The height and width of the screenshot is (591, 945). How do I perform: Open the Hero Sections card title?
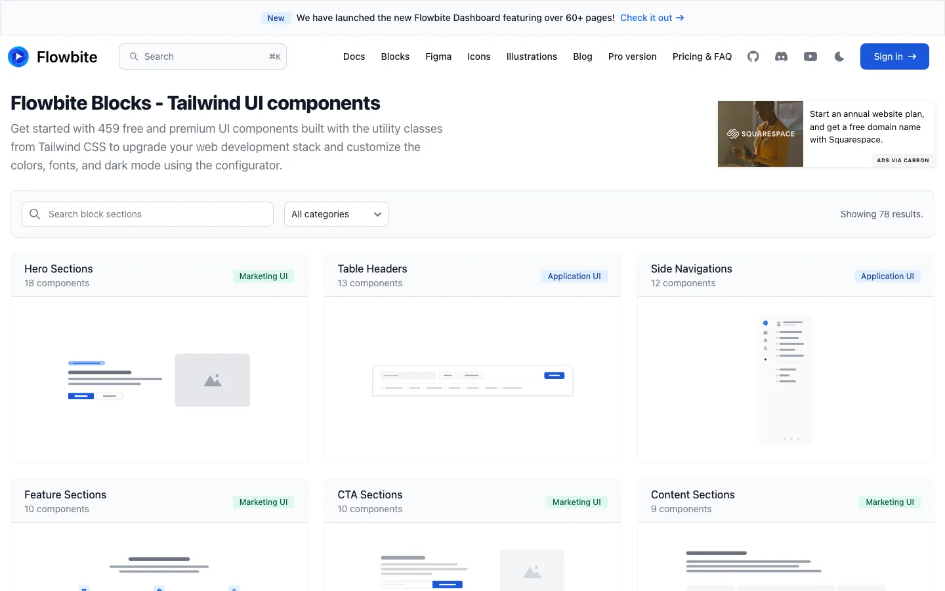pos(58,269)
